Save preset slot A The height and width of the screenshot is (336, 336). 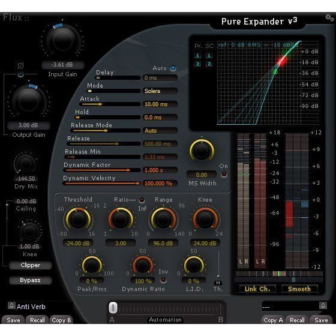tap(13, 320)
